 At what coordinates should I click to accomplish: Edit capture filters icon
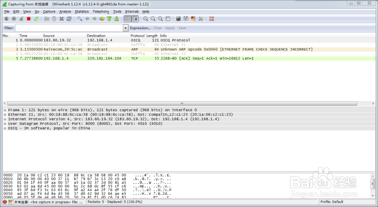coord(178,19)
